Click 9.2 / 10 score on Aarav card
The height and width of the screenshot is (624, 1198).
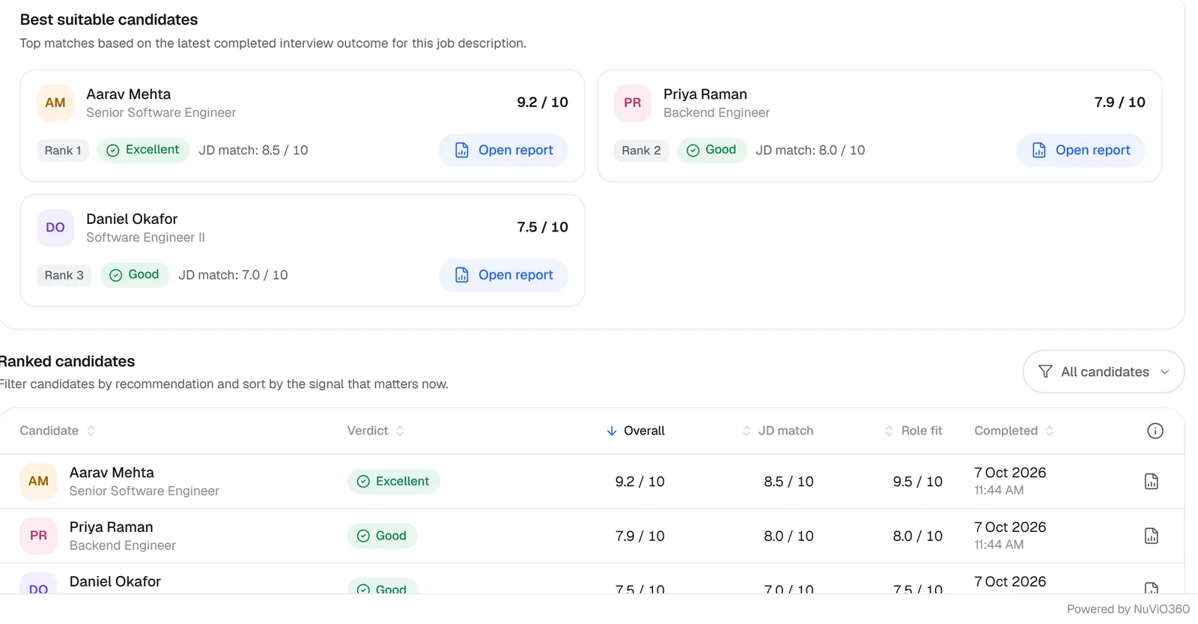click(542, 103)
